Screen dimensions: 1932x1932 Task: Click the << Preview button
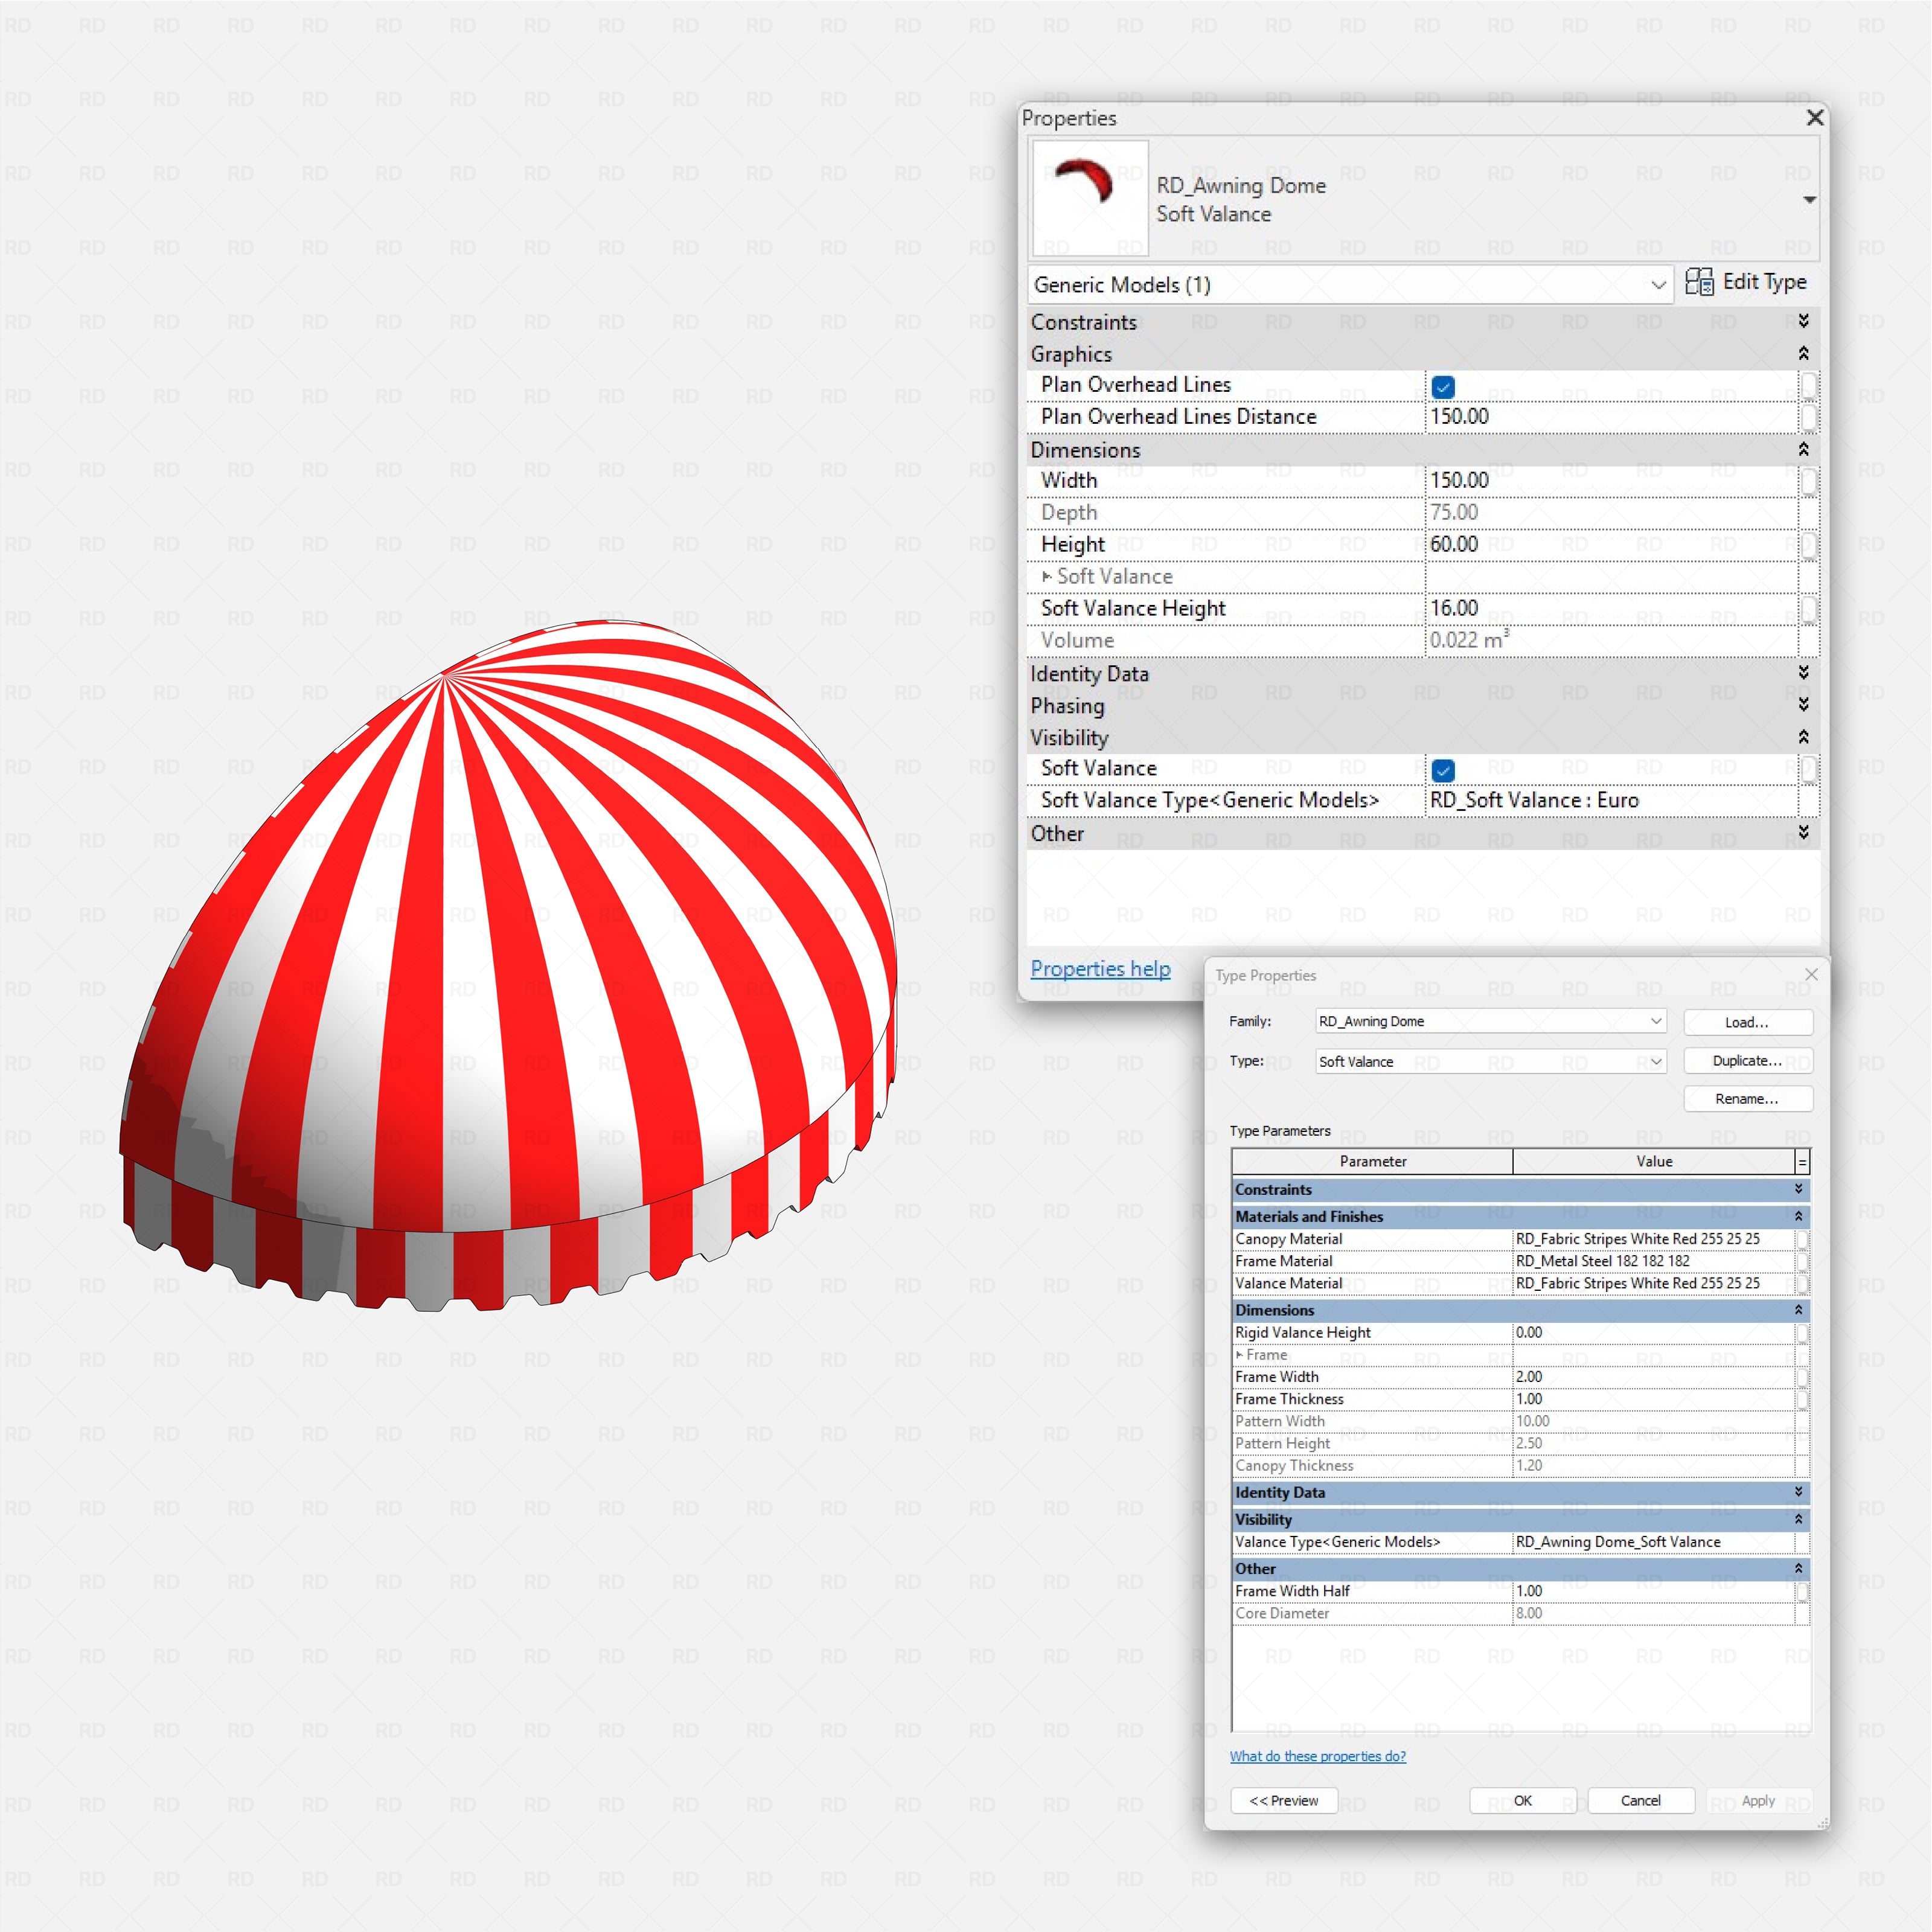coord(1283,1801)
